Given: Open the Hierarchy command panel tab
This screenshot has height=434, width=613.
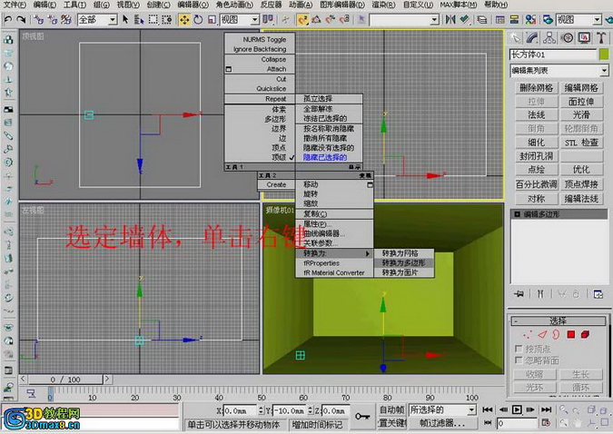Looking at the screenshot, I should [x=549, y=37].
